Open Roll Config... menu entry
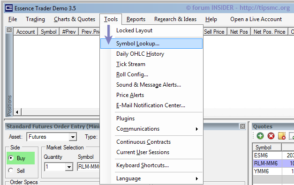294x185 pixels. tap(151, 74)
